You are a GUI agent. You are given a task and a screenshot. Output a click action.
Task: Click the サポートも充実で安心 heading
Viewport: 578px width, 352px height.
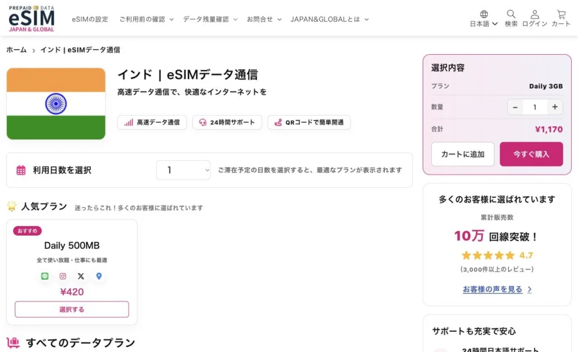pos(474,331)
